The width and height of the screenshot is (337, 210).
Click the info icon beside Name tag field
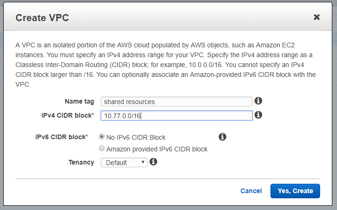[x=258, y=101]
